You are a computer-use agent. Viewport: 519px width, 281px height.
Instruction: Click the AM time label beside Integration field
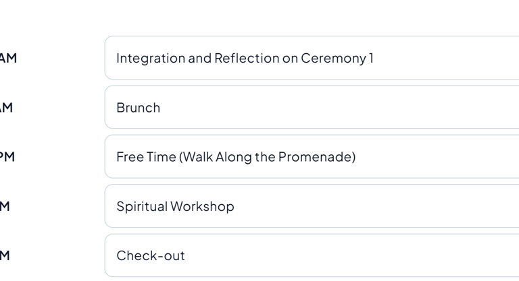tap(8, 58)
